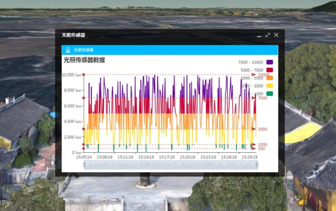
Task: Click the "10,000 lux" y-axis label
Action: (x=71, y=75)
